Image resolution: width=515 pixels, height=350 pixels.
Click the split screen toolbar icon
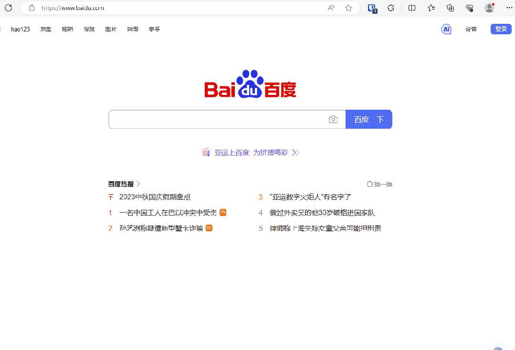point(411,8)
